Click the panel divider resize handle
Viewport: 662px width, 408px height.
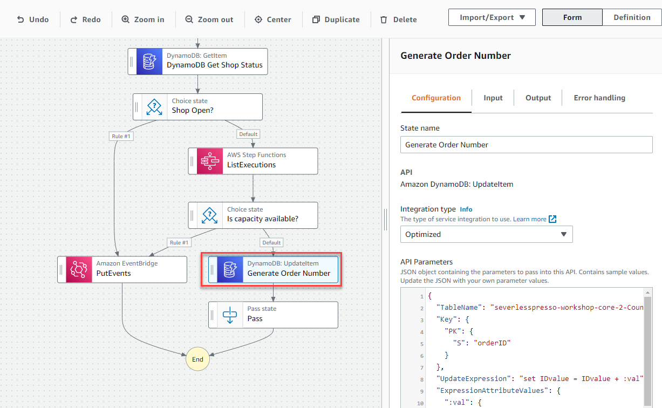pyautogui.click(x=386, y=219)
